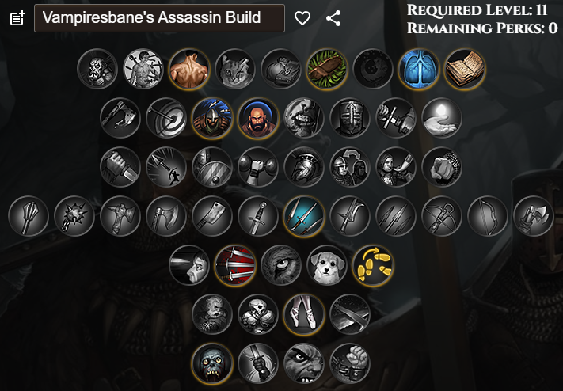Select the open book perk icon

coord(465,69)
